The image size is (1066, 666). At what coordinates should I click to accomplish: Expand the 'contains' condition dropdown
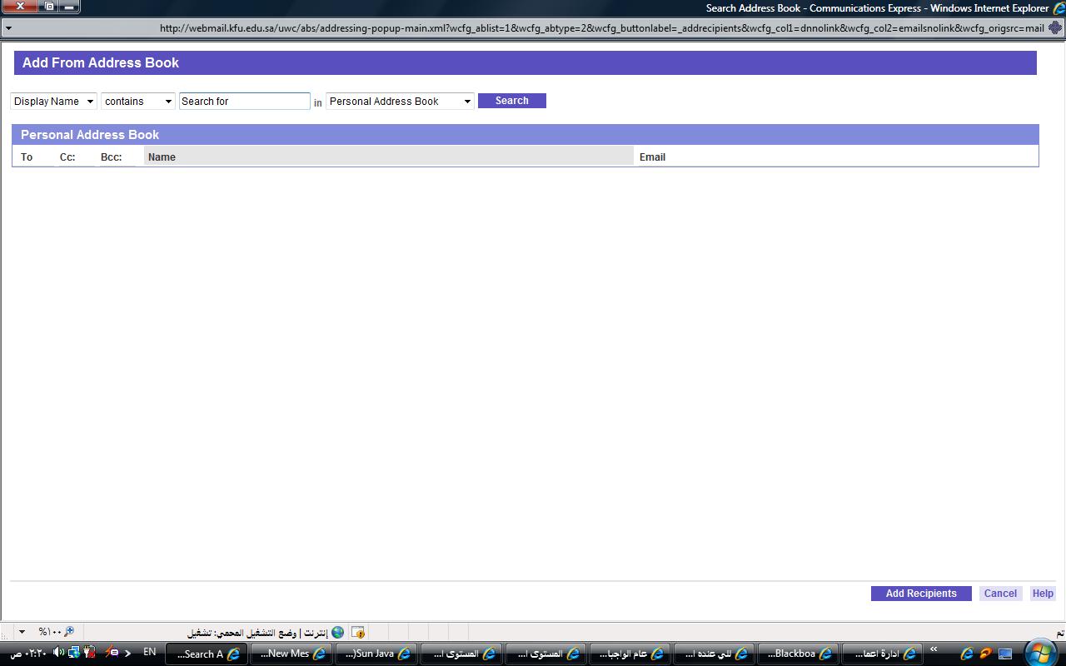click(x=137, y=102)
